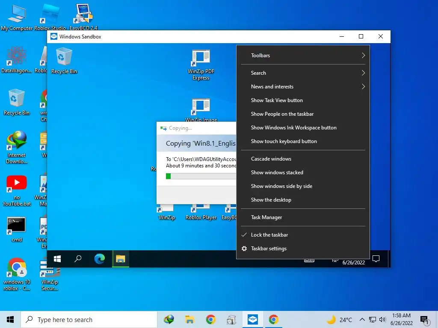438x328 pixels.
Task: Open WinZip Secure desktop shortcut
Action: [x=50, y=274]
